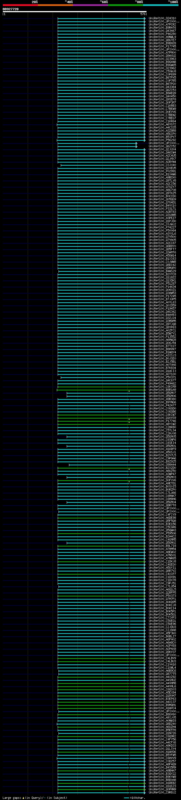Open hit UniRef100_Q43364
The height and width of the screenshot is (800, 181).
[x=162, y=87]
